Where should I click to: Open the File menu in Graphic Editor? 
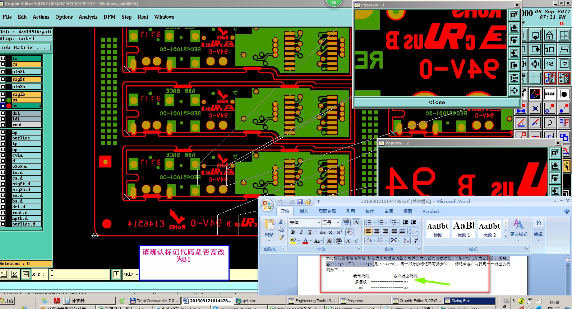(7, 17)
